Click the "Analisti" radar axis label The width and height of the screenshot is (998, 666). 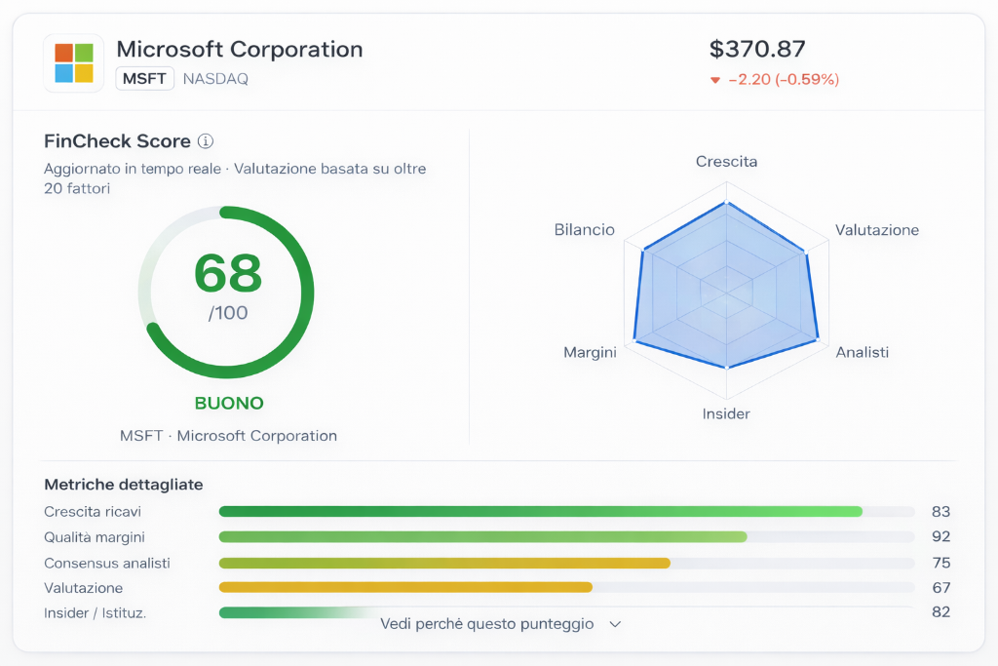(862, 352)
